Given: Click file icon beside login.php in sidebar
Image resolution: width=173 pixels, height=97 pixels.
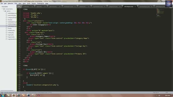Looking at the screenshot, I should pos(6,35).
